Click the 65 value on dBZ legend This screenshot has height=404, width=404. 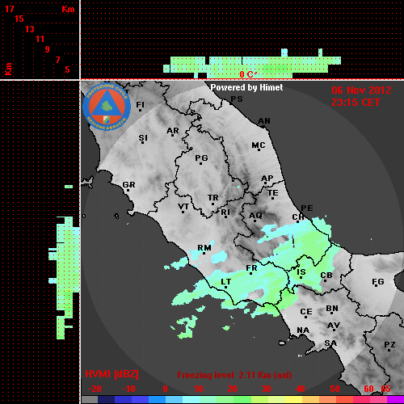coord(385,389)
